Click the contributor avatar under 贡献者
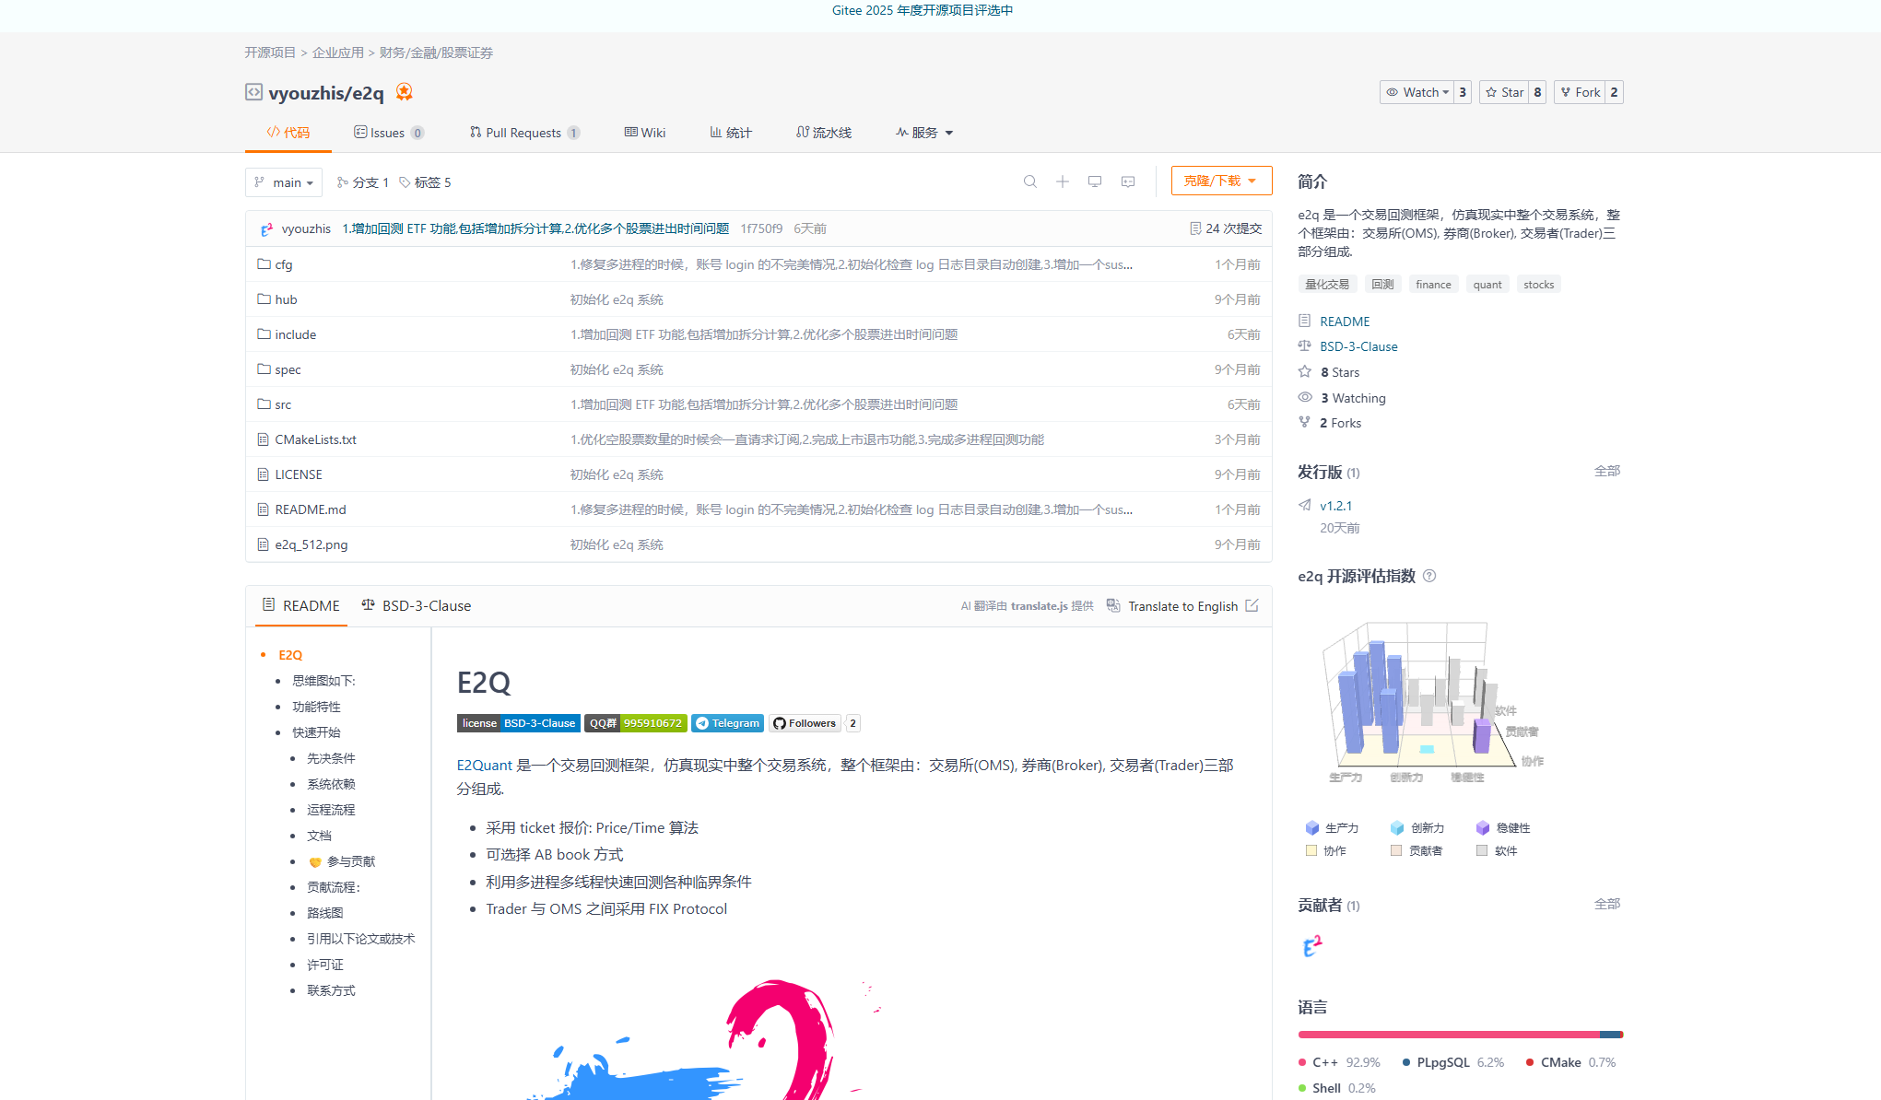1881x1100 pixels. pyautogui.click(x=1312, y=946)
